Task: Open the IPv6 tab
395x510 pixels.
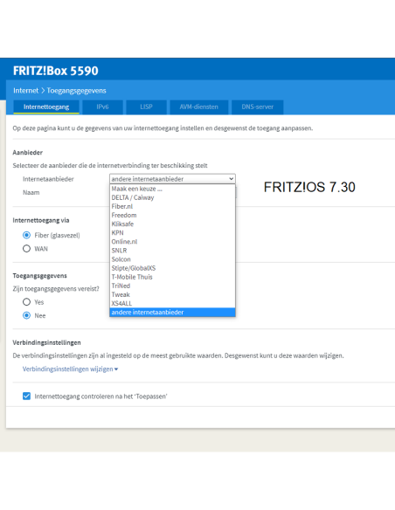Action: (102, 107)
